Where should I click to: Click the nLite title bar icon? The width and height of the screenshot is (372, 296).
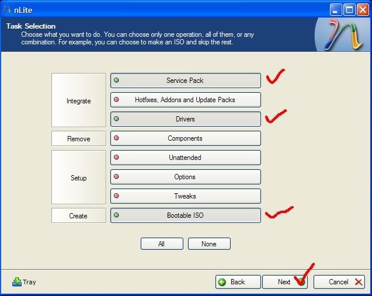click(7, 10)
